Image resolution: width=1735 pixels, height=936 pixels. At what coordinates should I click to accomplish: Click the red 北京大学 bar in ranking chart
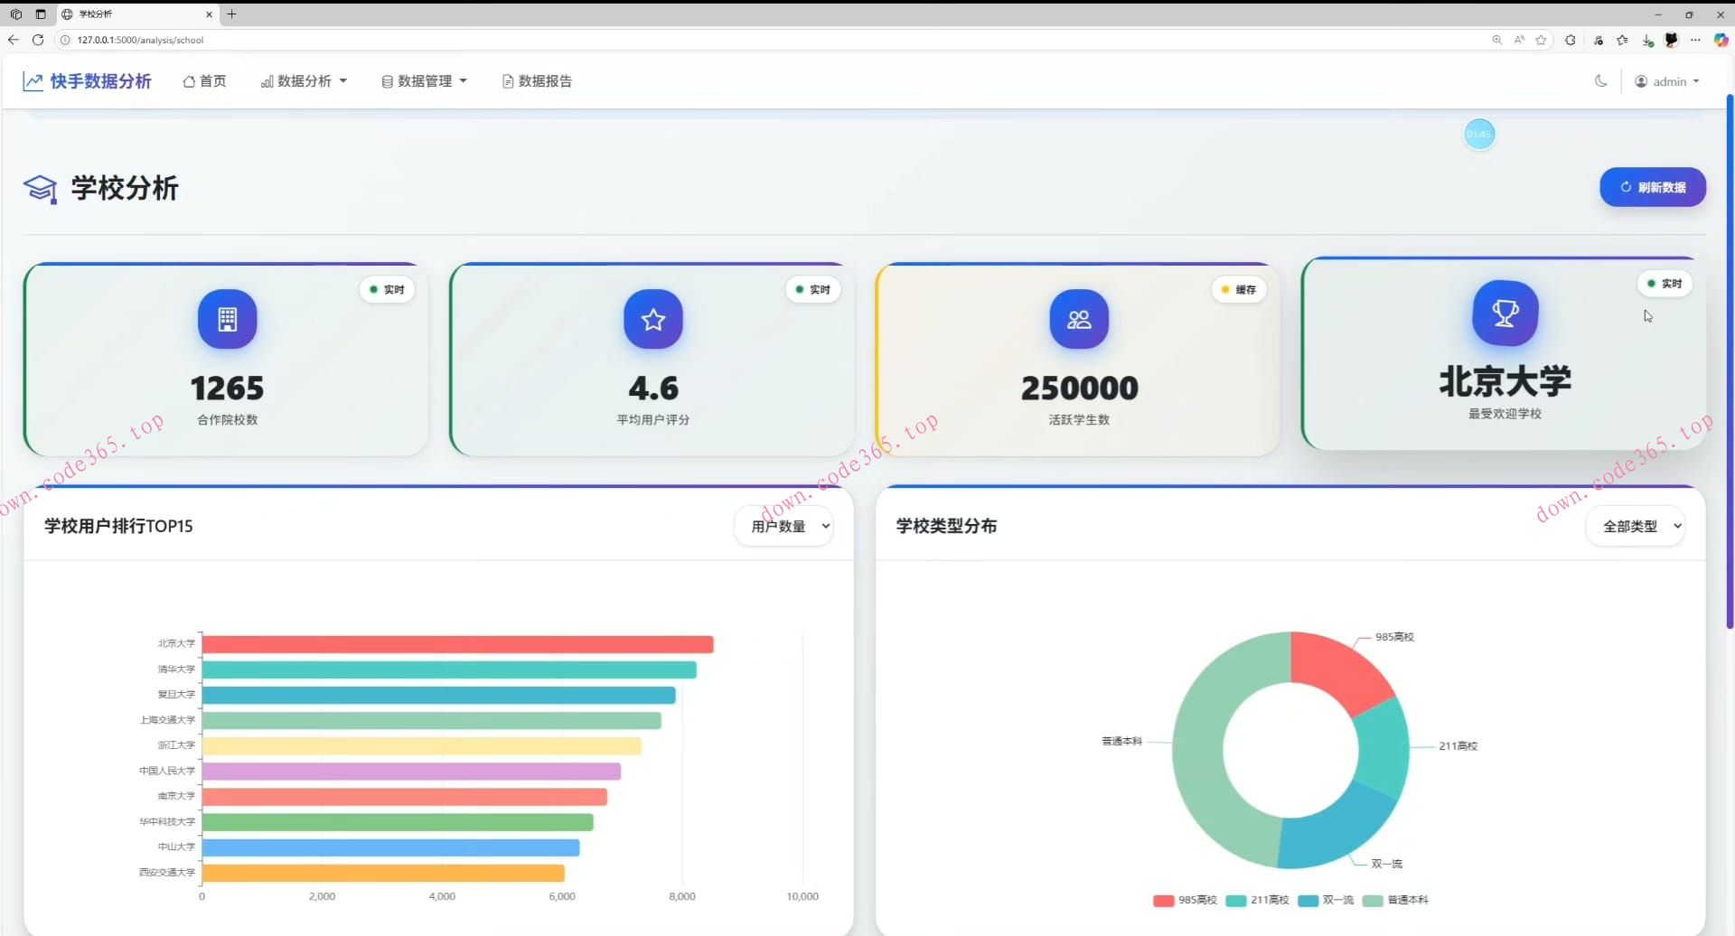(x=456, y=644)
